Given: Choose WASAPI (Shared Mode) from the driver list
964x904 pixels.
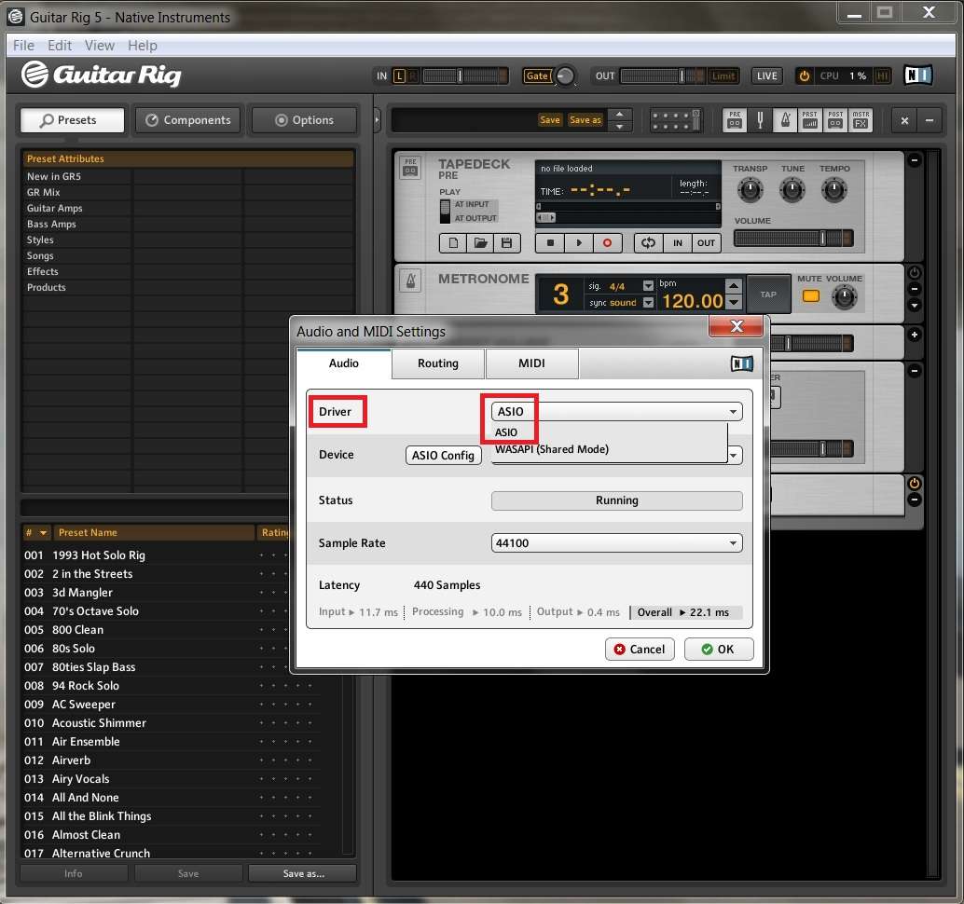Looking at the screenshot, I should click(x=551, y=449).
